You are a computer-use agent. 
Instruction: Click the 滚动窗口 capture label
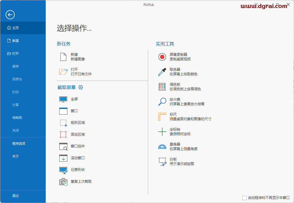tap(78, 158)
